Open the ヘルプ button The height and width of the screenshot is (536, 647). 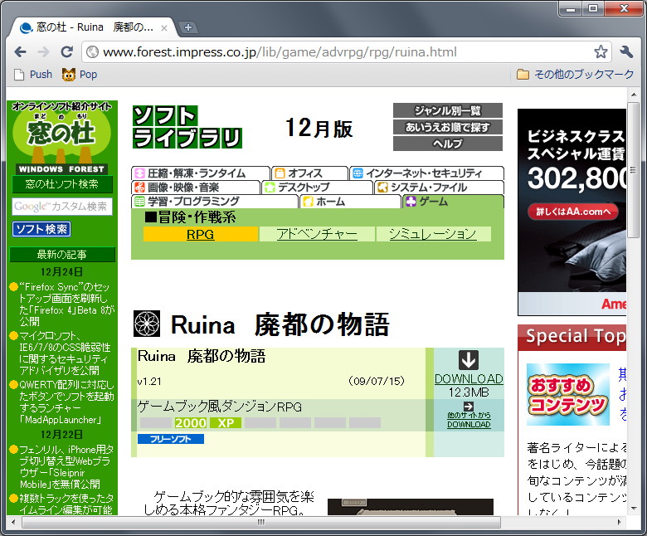448,144
